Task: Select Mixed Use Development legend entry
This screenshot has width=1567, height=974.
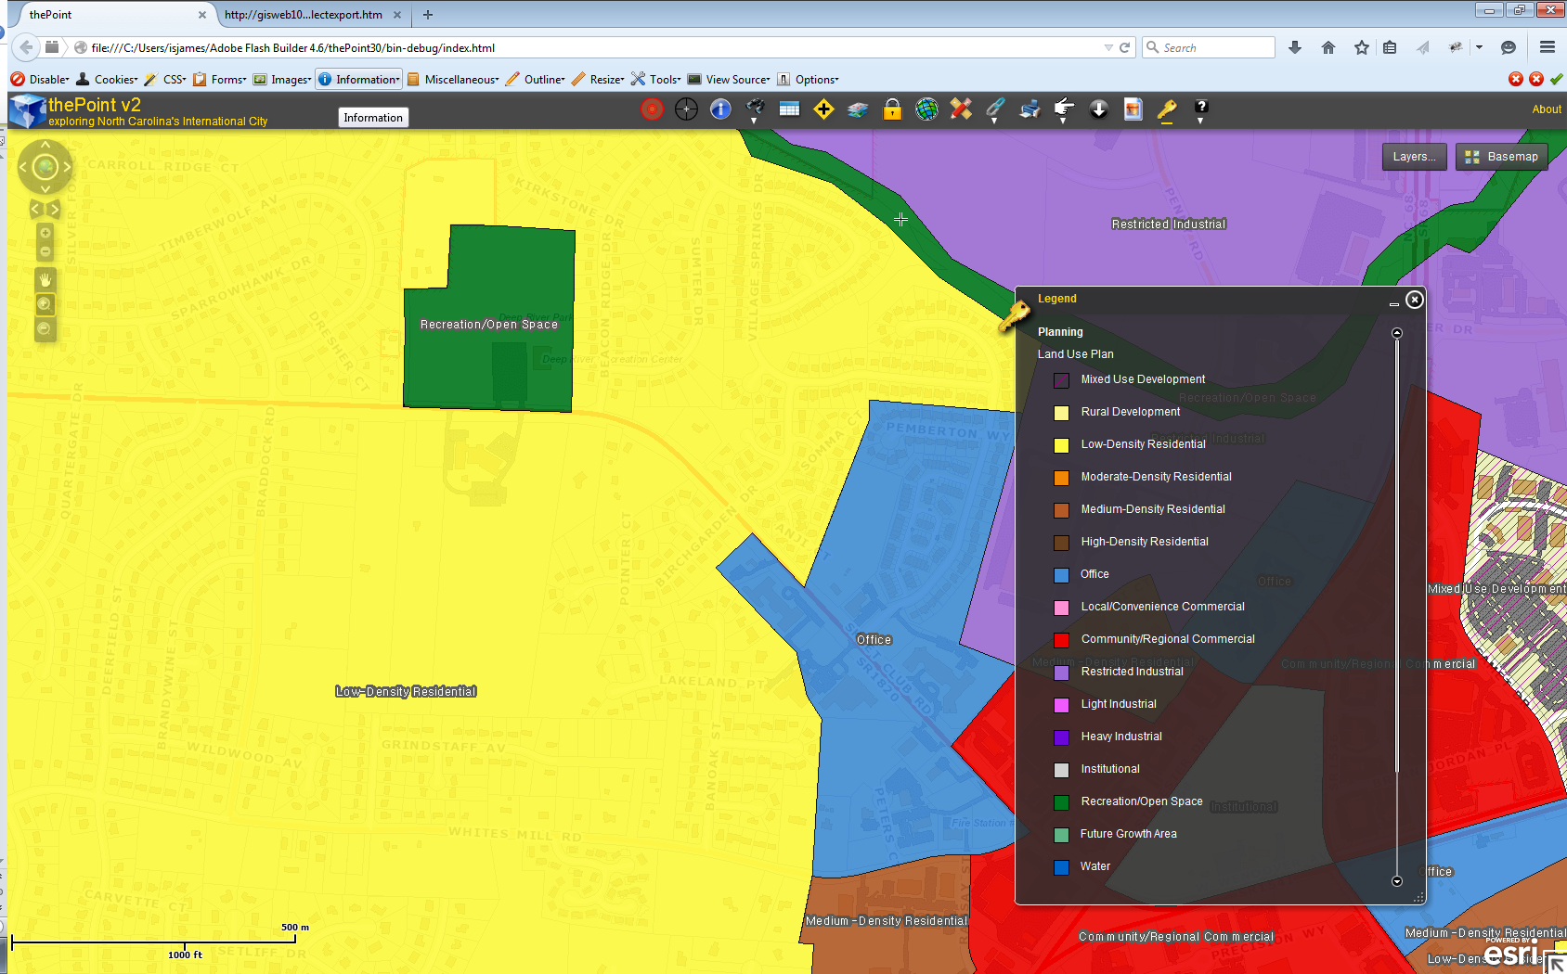Action: point(1131,379)
